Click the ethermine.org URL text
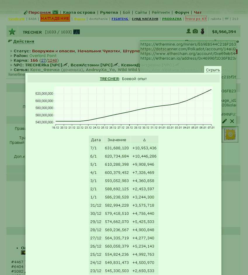 pos(188,44)
